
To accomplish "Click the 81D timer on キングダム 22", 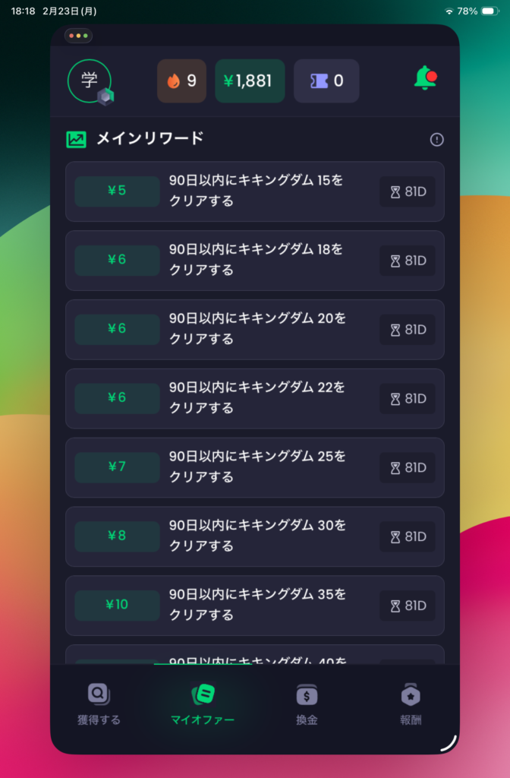I will click(x=408, y=399).
